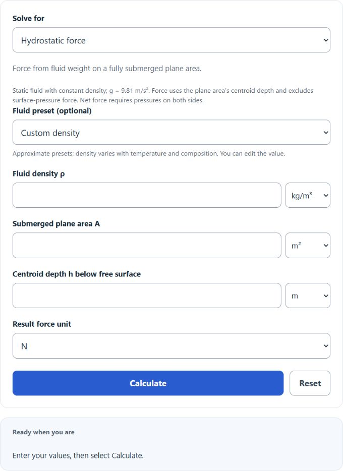
Task: Open the Hydrostatic force dropdown
Action: 171,40
